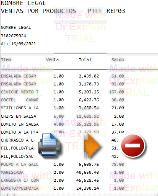Click the red cancel stop icon
Viewport: 158px width, 196px height.
pyautogui.click(x=133, y=146)
